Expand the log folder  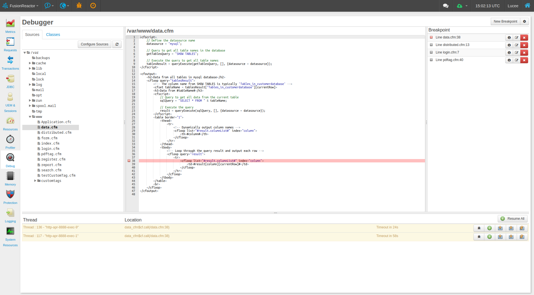[x=30, y=85]
